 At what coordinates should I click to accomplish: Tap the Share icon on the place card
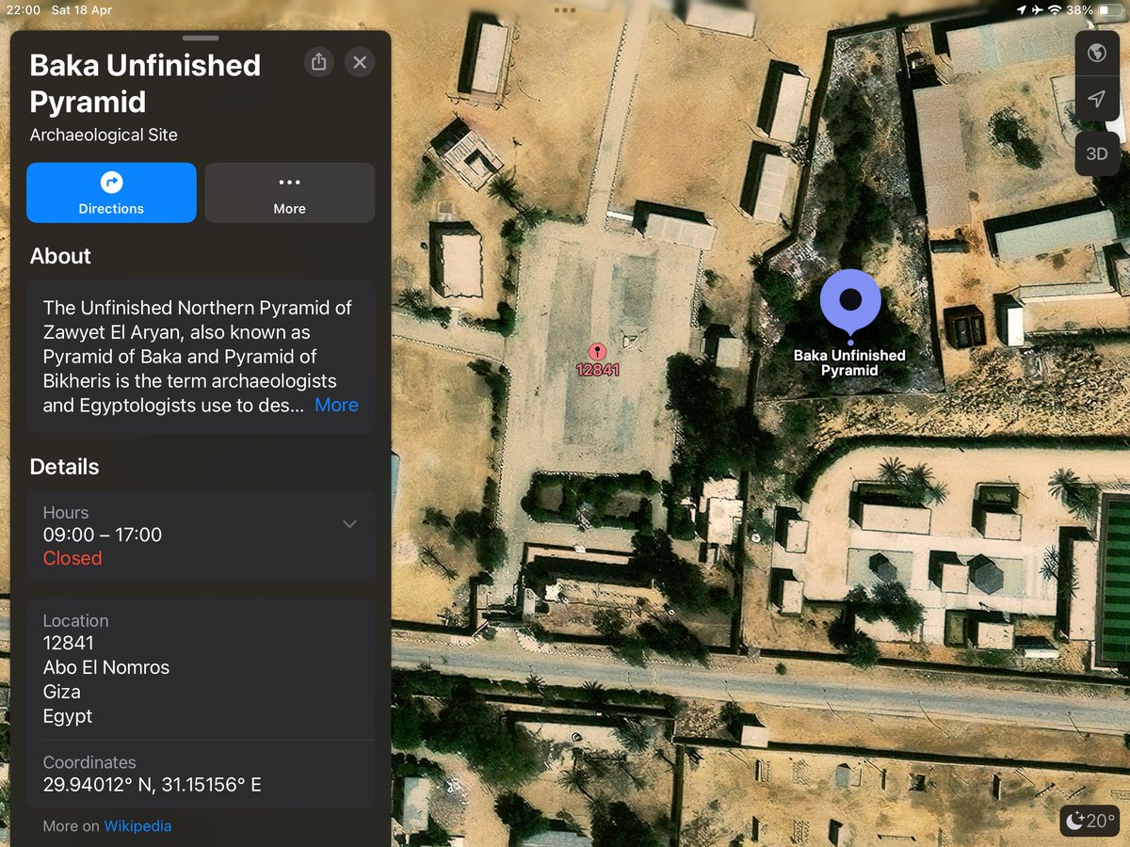point(319,62)
